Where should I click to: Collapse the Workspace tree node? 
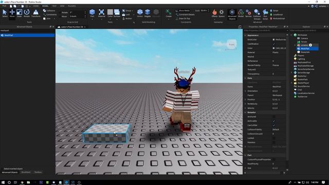coord(291,35)
